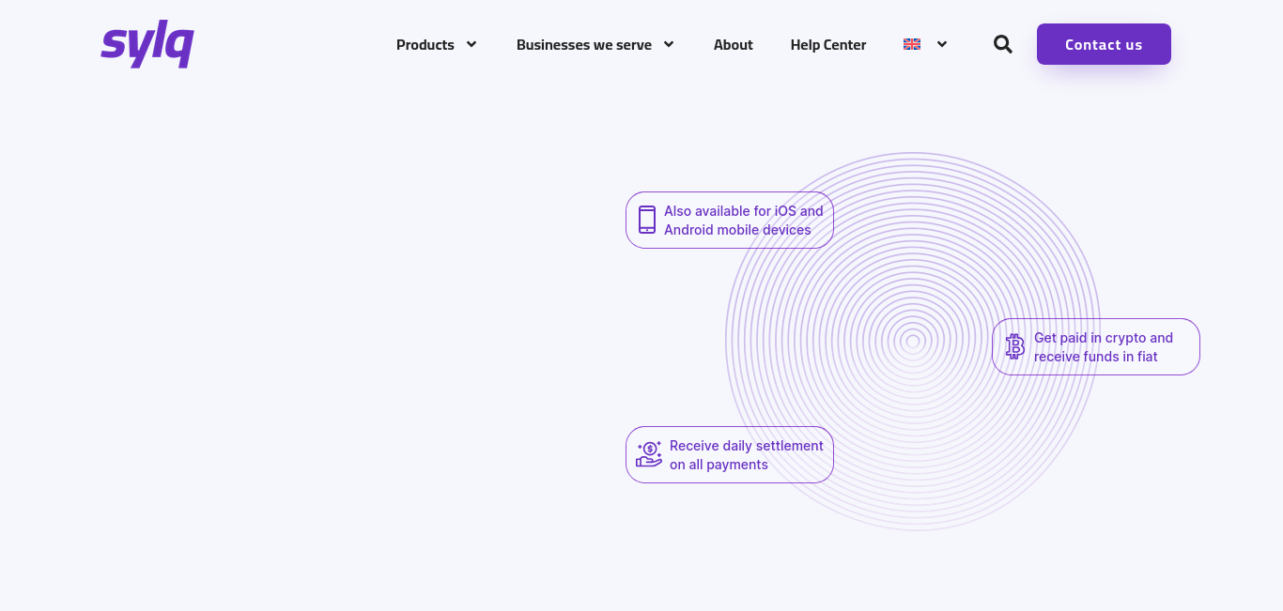Open the search magnifier icon

tap(1003, 44)
